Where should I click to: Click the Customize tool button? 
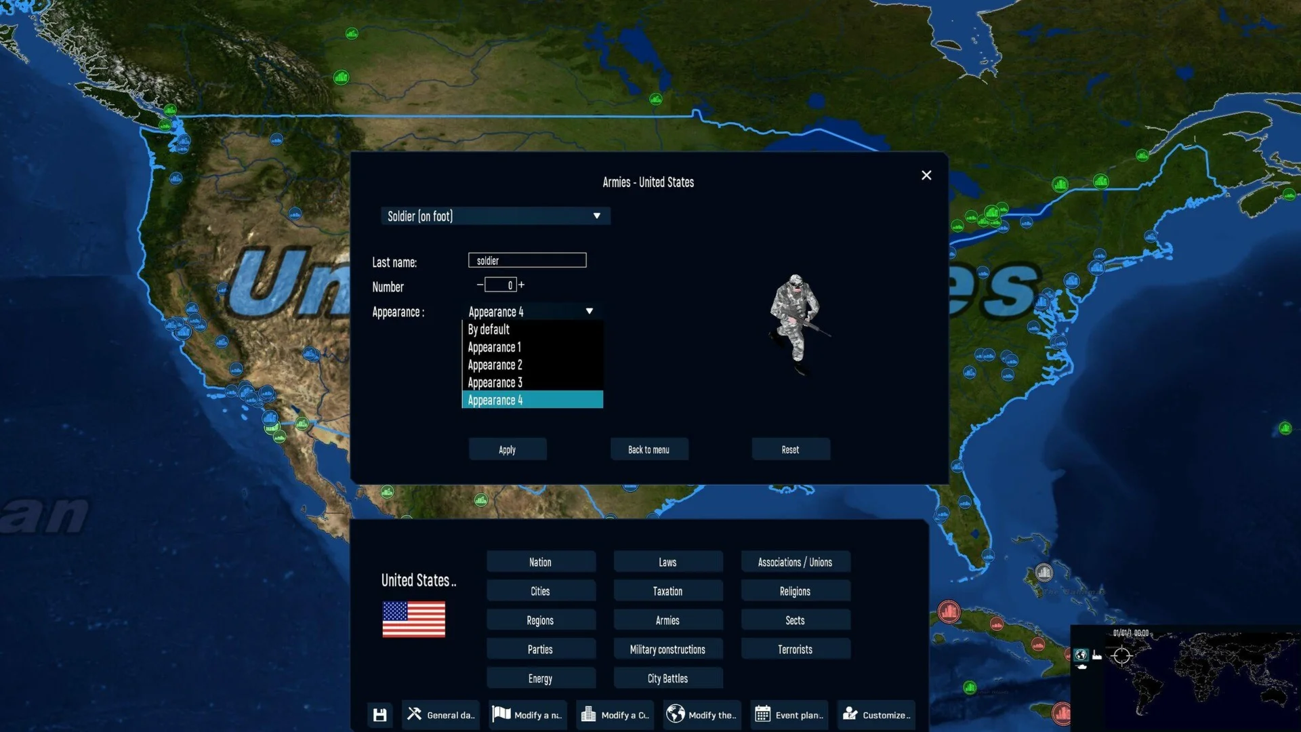[876, 715]
